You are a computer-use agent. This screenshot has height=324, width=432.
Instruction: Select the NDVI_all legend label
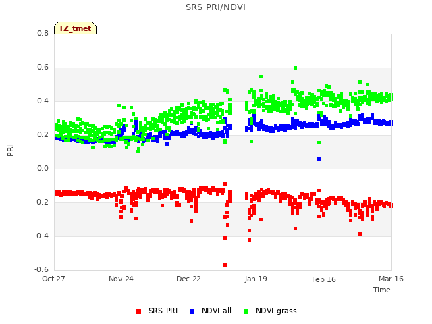(217, 310)
